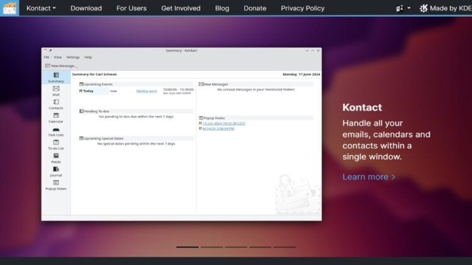The width and height of the screenshot is (472, 265).
Task: Click the Kontact logo icon in the navbar
Action: pyautogui.click(x=9, y=8)
